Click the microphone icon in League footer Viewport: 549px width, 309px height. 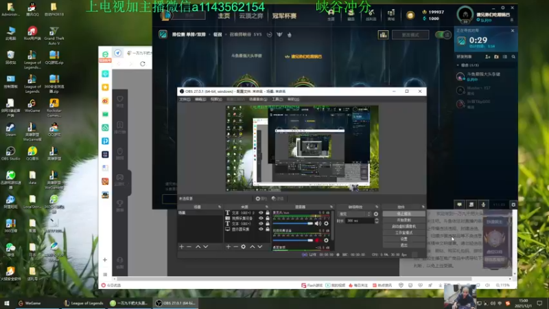484,205
